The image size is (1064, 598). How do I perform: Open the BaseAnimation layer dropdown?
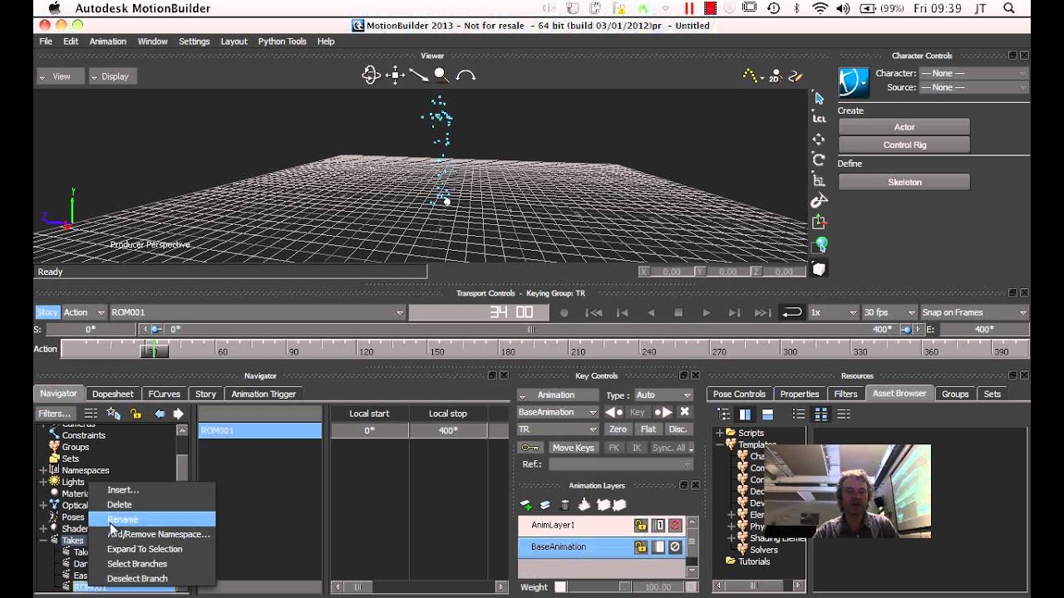tap(557, 412)
